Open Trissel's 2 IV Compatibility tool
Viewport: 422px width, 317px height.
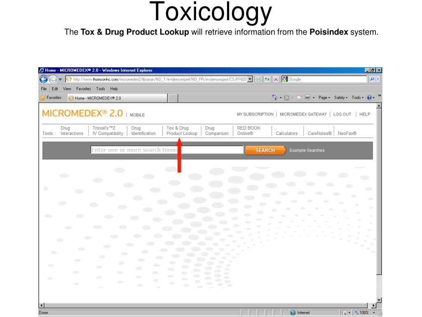[x=108, y=131]
